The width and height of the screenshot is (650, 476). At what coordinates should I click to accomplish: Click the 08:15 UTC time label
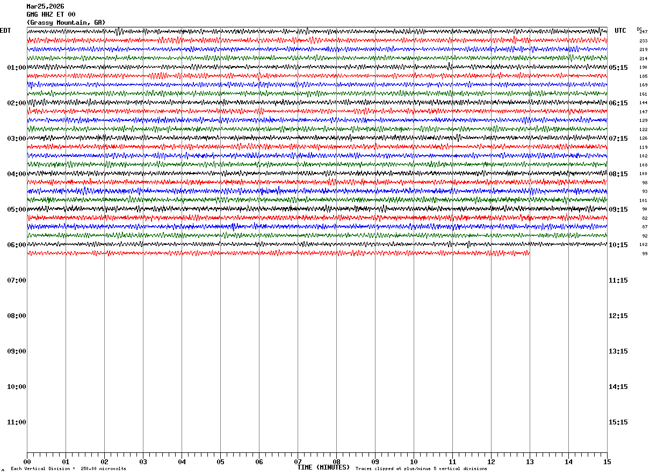point(619,174)
